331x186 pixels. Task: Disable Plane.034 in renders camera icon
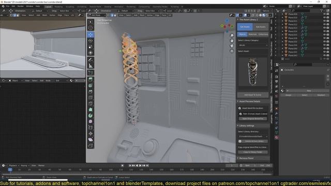coord(328,45)
